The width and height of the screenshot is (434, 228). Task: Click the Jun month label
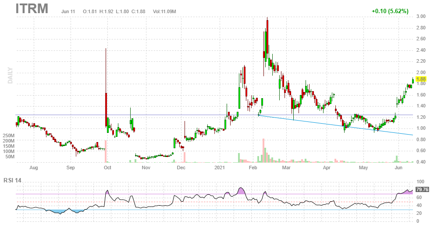[x=398, y=167]
